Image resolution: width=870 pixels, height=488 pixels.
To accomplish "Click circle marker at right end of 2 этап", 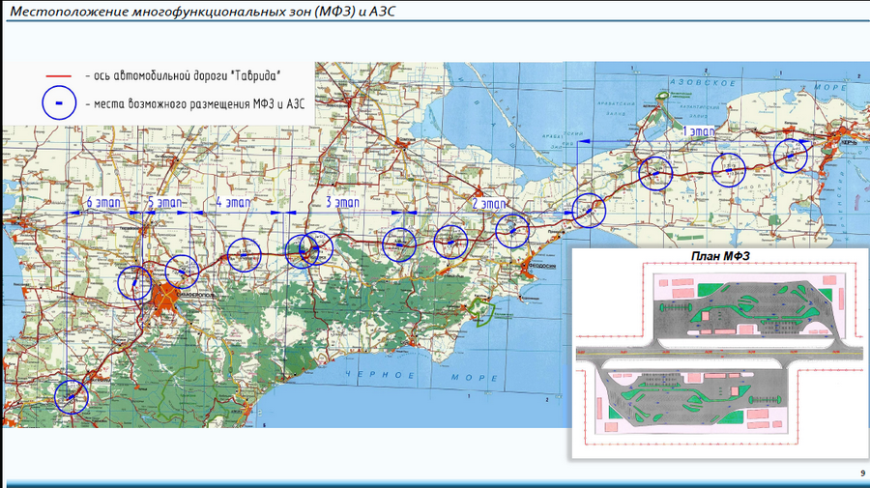I will pyautogui.click(x=588, y=210).
